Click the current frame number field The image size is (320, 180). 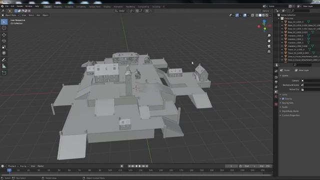[231, 166]
